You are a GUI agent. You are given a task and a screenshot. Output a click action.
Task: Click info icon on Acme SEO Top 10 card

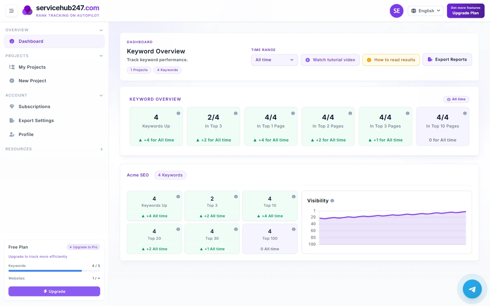[x=294, y=197]
